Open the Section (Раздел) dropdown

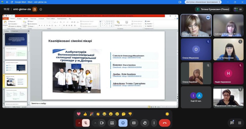click(x=31, y=26)
